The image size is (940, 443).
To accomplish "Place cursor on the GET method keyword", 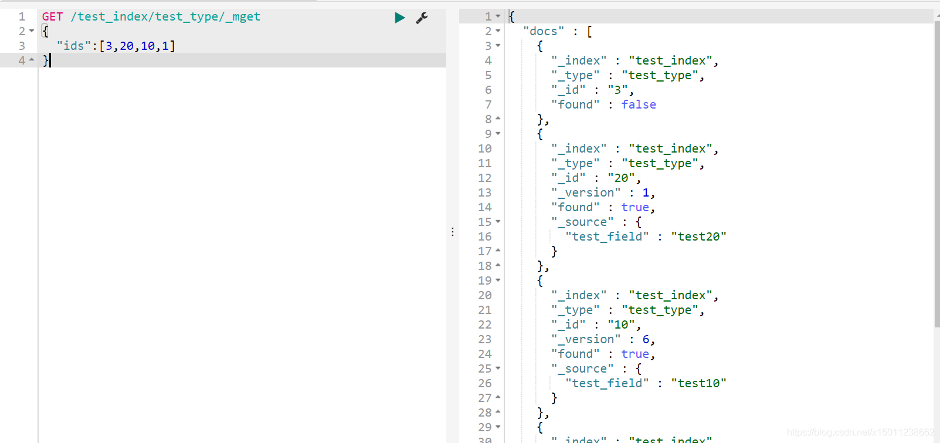I will tap(52, 16).
